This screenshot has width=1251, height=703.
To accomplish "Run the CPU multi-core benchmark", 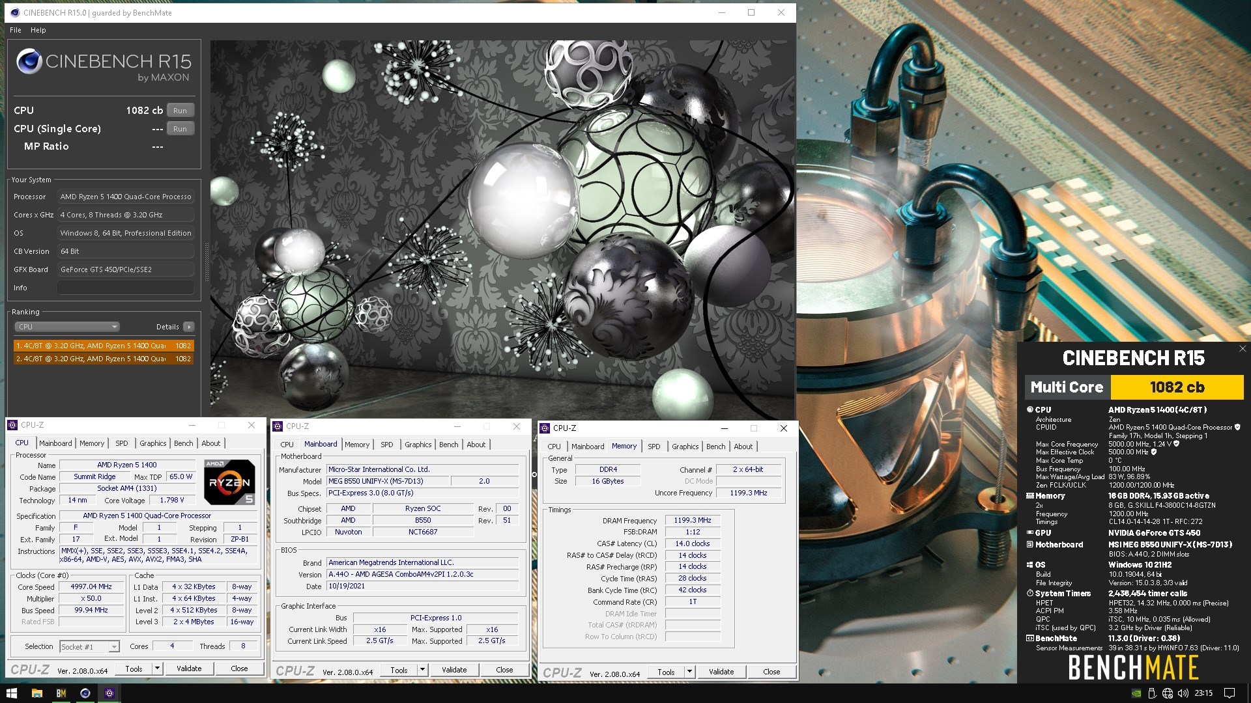I will click(x=180, y=111).
